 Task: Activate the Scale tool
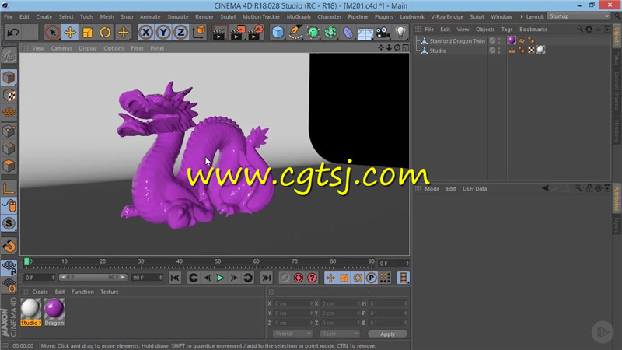[87, 32]
